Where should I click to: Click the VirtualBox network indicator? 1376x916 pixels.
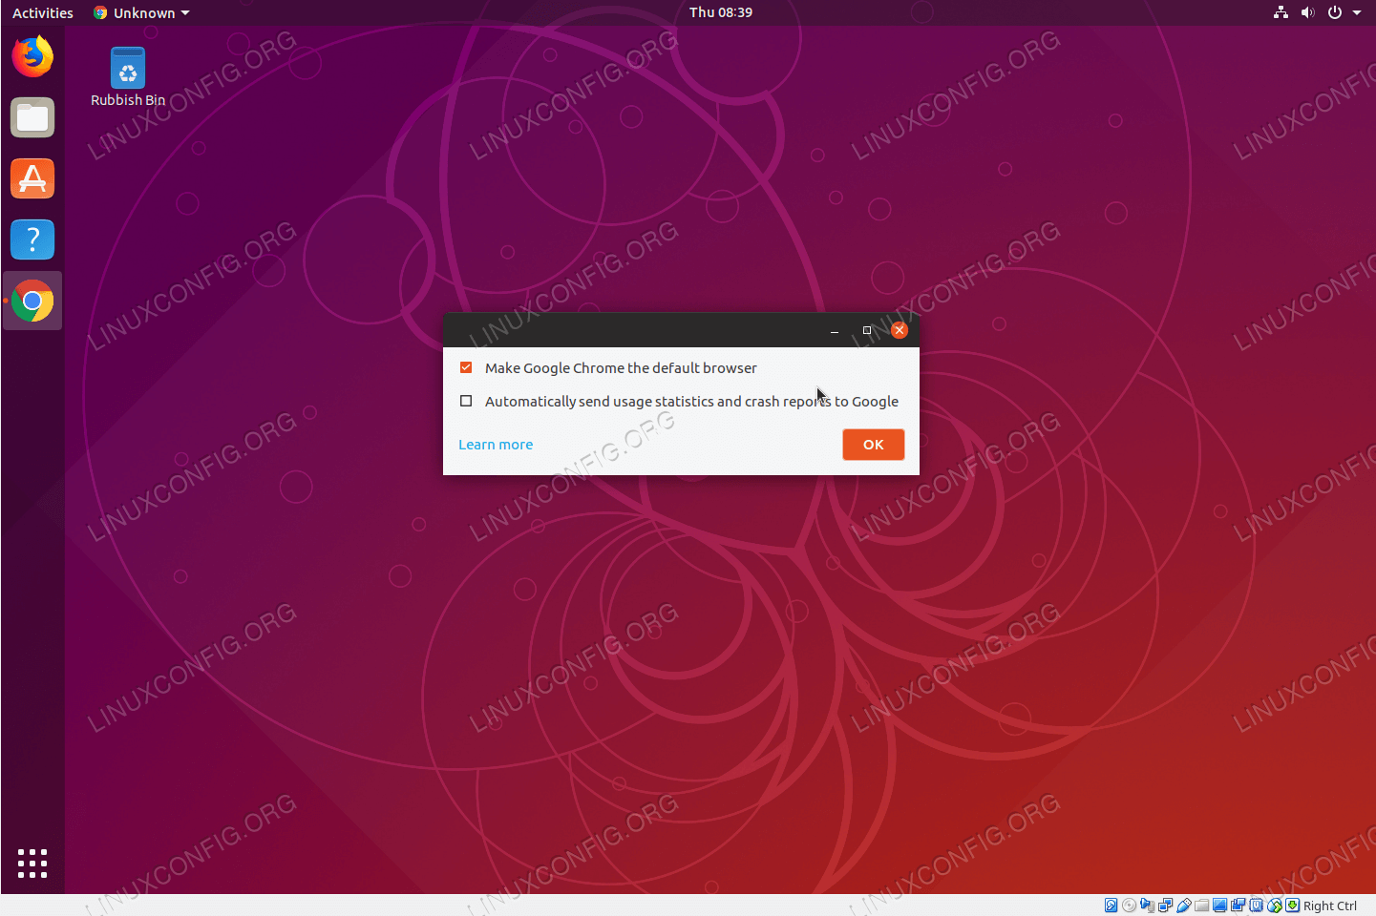tap(1166, 906)
